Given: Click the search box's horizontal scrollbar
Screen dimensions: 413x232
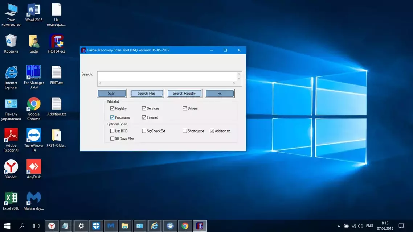Looking at the screenshot, I should (x=167, y=83).
